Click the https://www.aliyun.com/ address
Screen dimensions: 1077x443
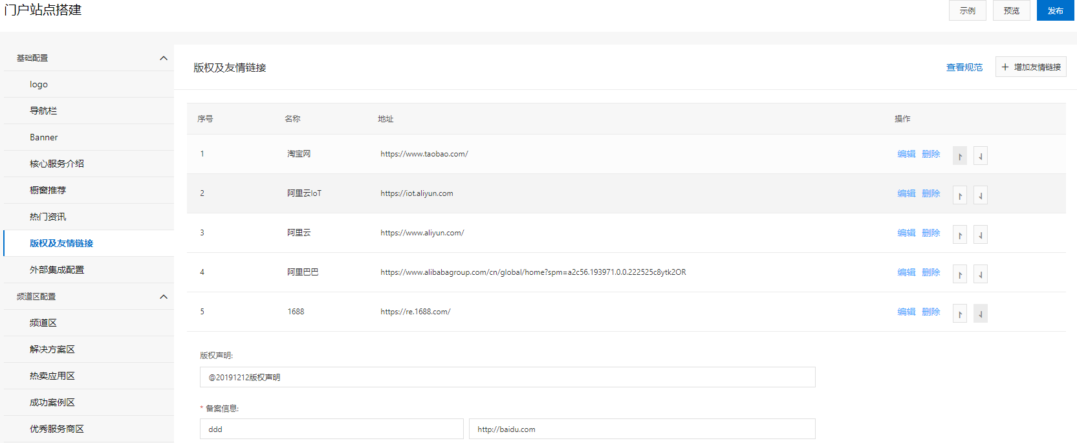(x=422, y=233)
